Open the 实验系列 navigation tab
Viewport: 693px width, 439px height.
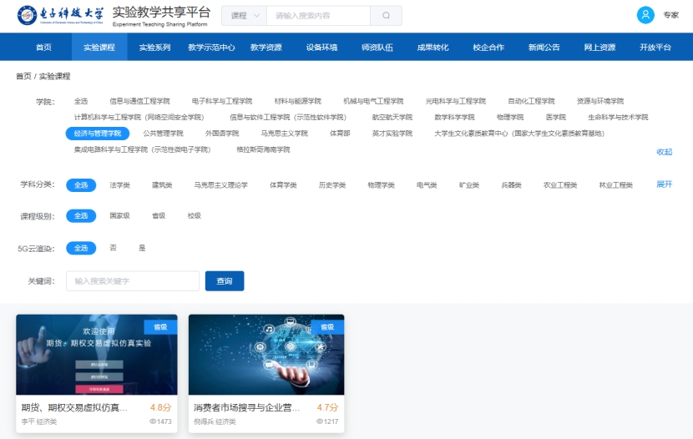154,48
